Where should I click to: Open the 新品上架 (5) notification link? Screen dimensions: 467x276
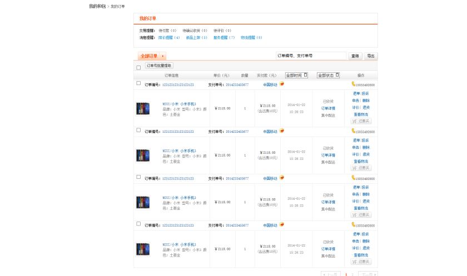pyautogui.click(x=197, y=37)
